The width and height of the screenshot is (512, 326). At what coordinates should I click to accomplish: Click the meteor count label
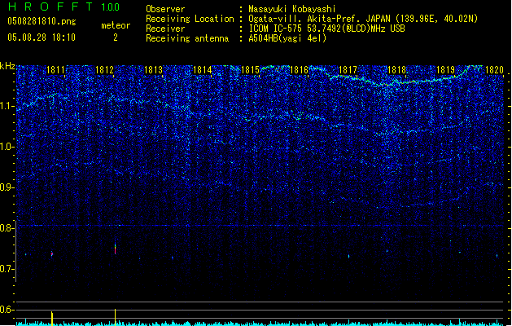coord(115,25)
